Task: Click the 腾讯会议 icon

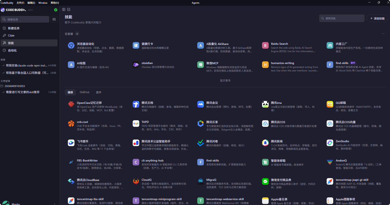Action: tap(201, 104)
